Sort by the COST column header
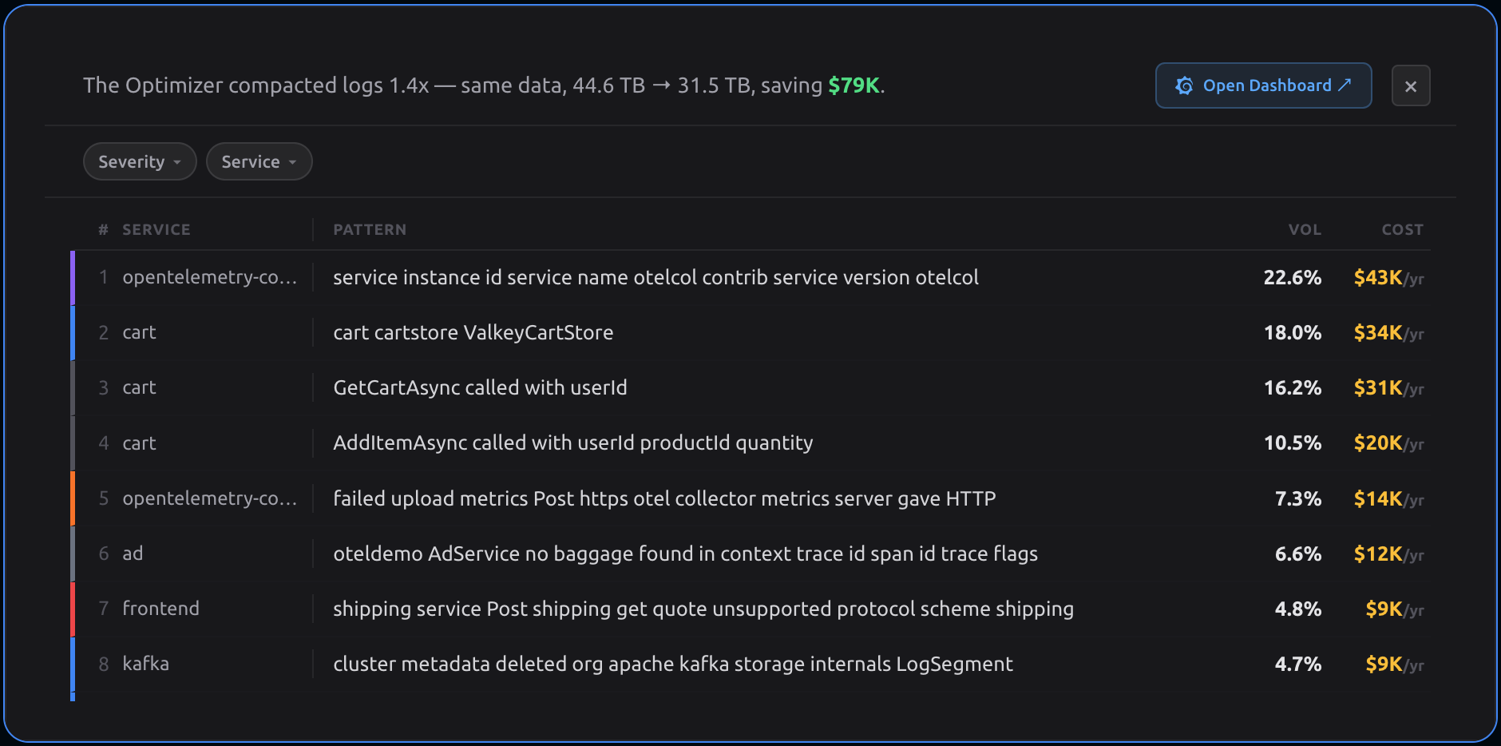Viewport: 1501px width, 746px height. pyautogui.click(x=1402, y=230)
